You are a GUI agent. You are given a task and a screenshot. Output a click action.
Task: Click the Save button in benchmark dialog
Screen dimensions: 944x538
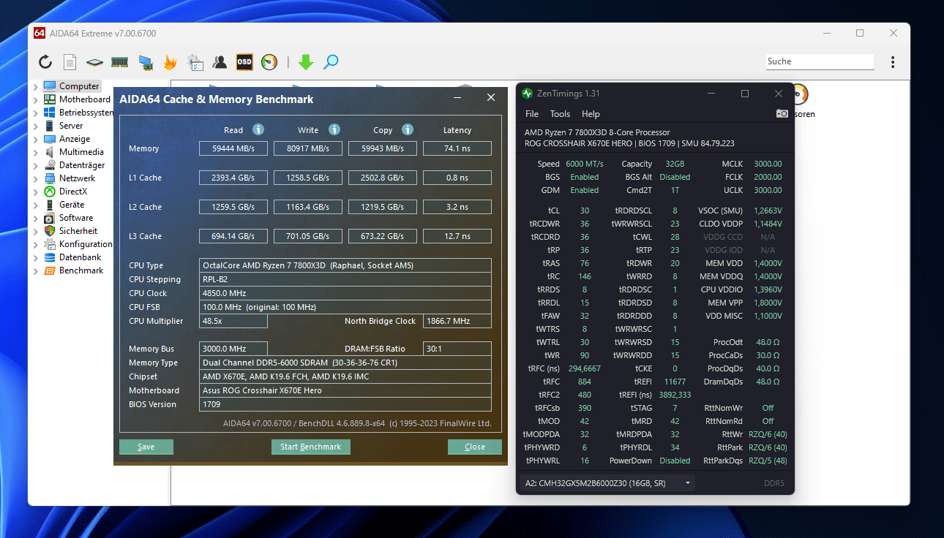[146, 447]
